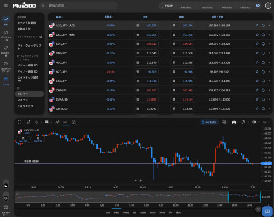Click fullscreen chart icon
Image resolution: width=274 pixels, height=217 pixels.
click(20, 122)
